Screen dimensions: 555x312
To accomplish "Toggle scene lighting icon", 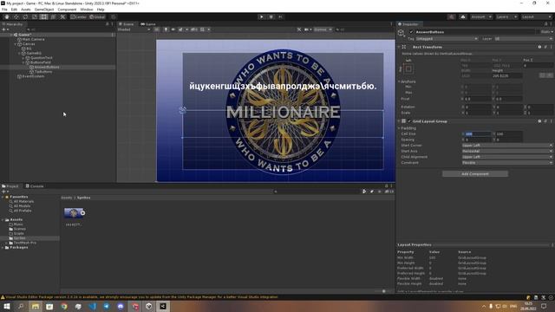I will 166,29.
